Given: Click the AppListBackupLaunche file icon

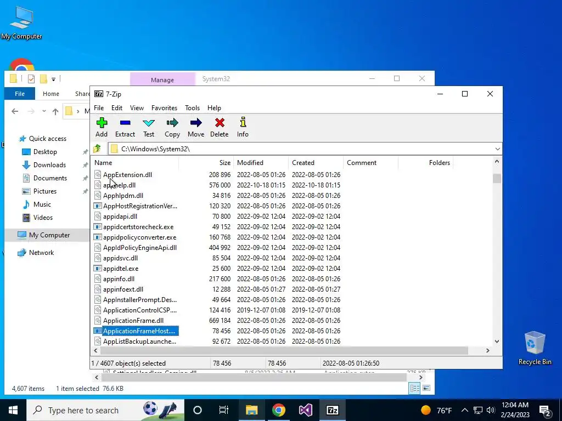Looking at the screenshot, I should click(x=98, y=341).
